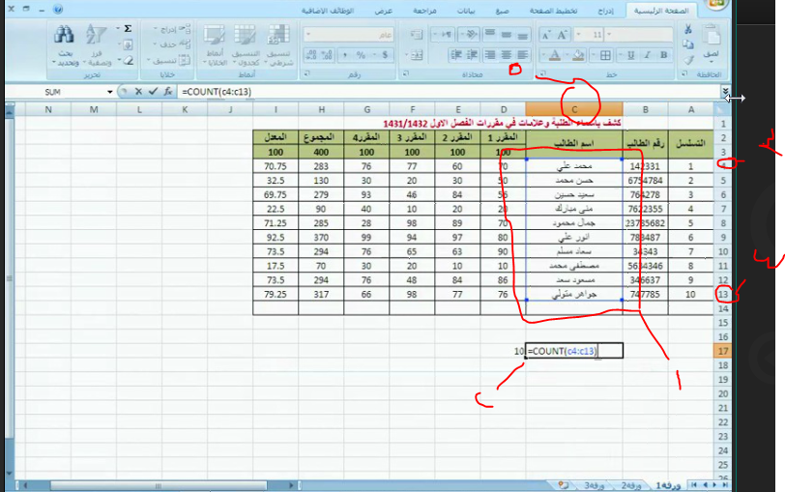Screen dimensions: 785x492
Task: Click the Cut scissors icon
Action: pos(688,30)
